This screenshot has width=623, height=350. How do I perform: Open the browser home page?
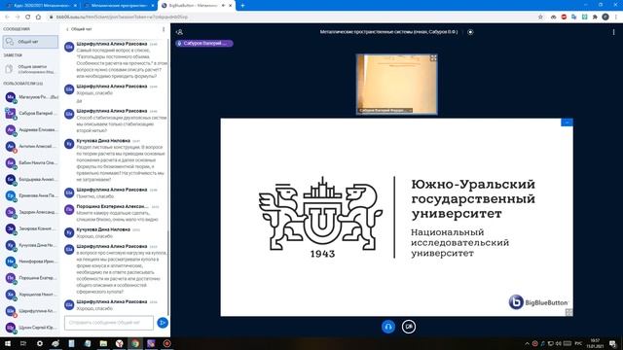[x=38, y=17]
